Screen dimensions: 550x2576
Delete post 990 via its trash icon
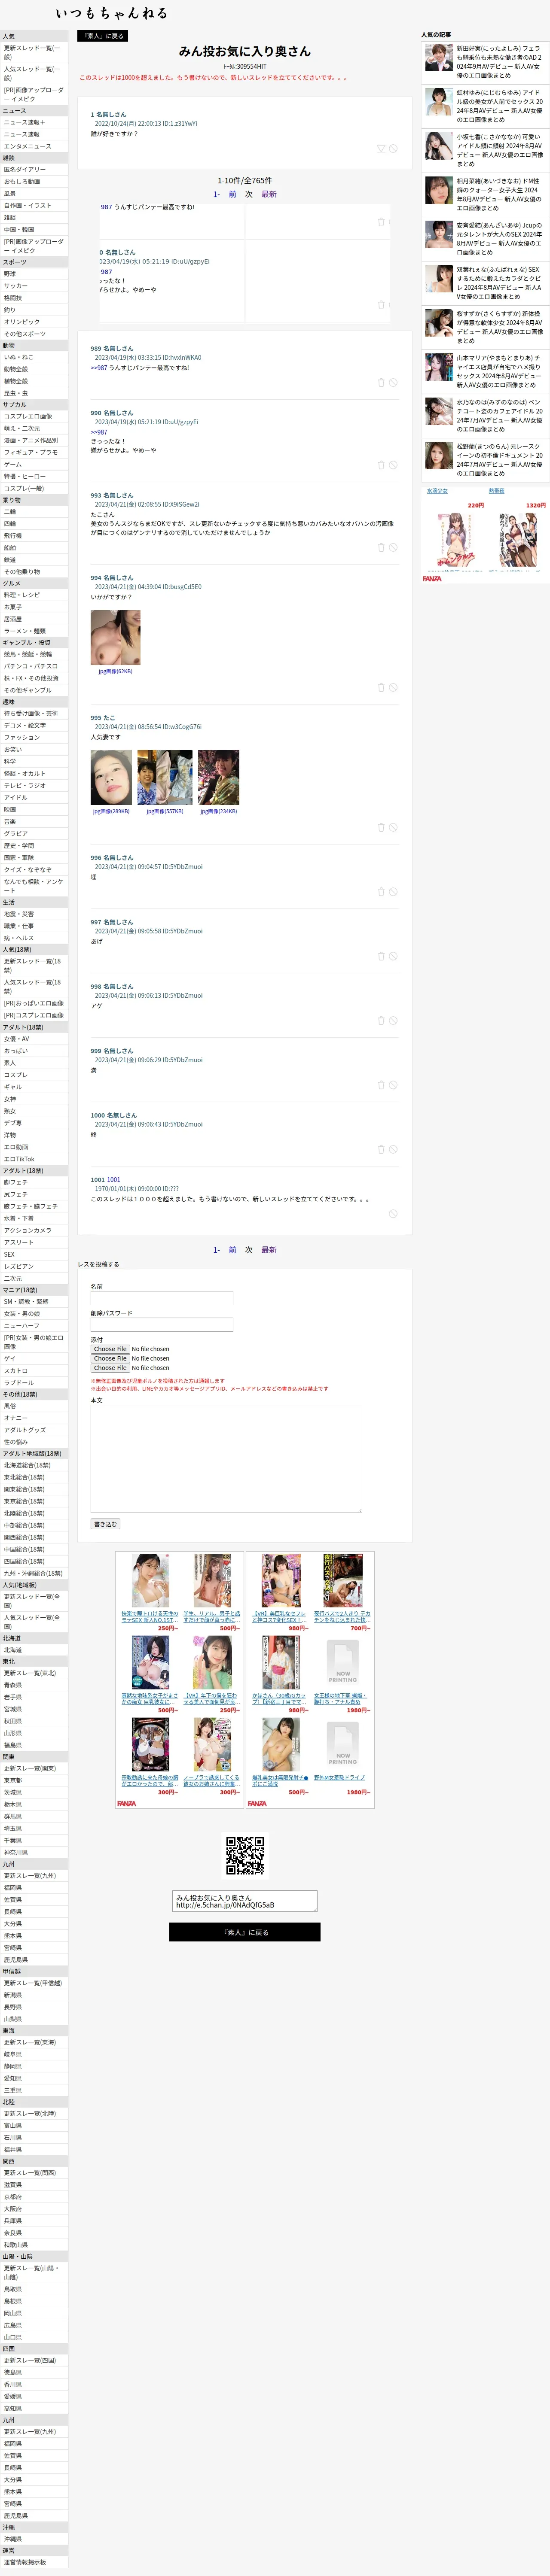tap(381, 465)
